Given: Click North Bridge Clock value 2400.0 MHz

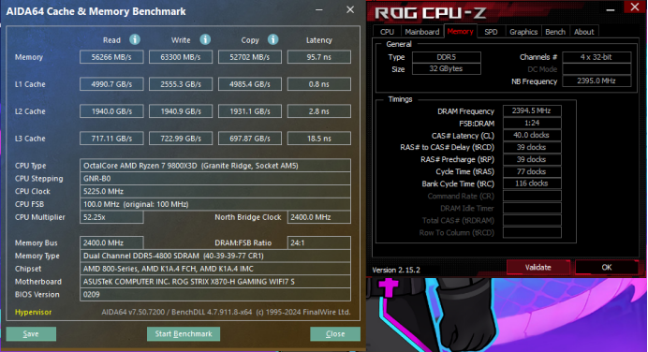Looking at the screenshot, I should pyautogui.click(x=319, y=217).
